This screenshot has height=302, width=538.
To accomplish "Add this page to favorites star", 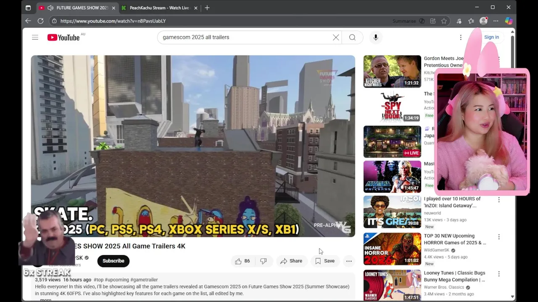I will tap(444, 21).
